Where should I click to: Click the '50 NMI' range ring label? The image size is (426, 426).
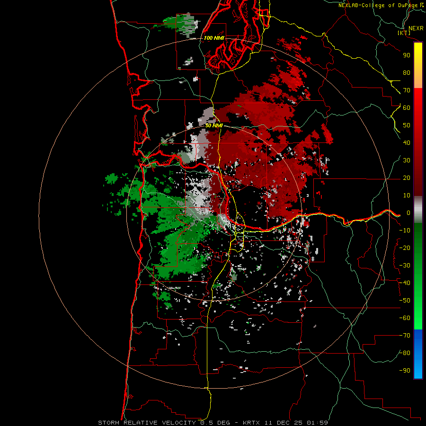pos(214,125)
